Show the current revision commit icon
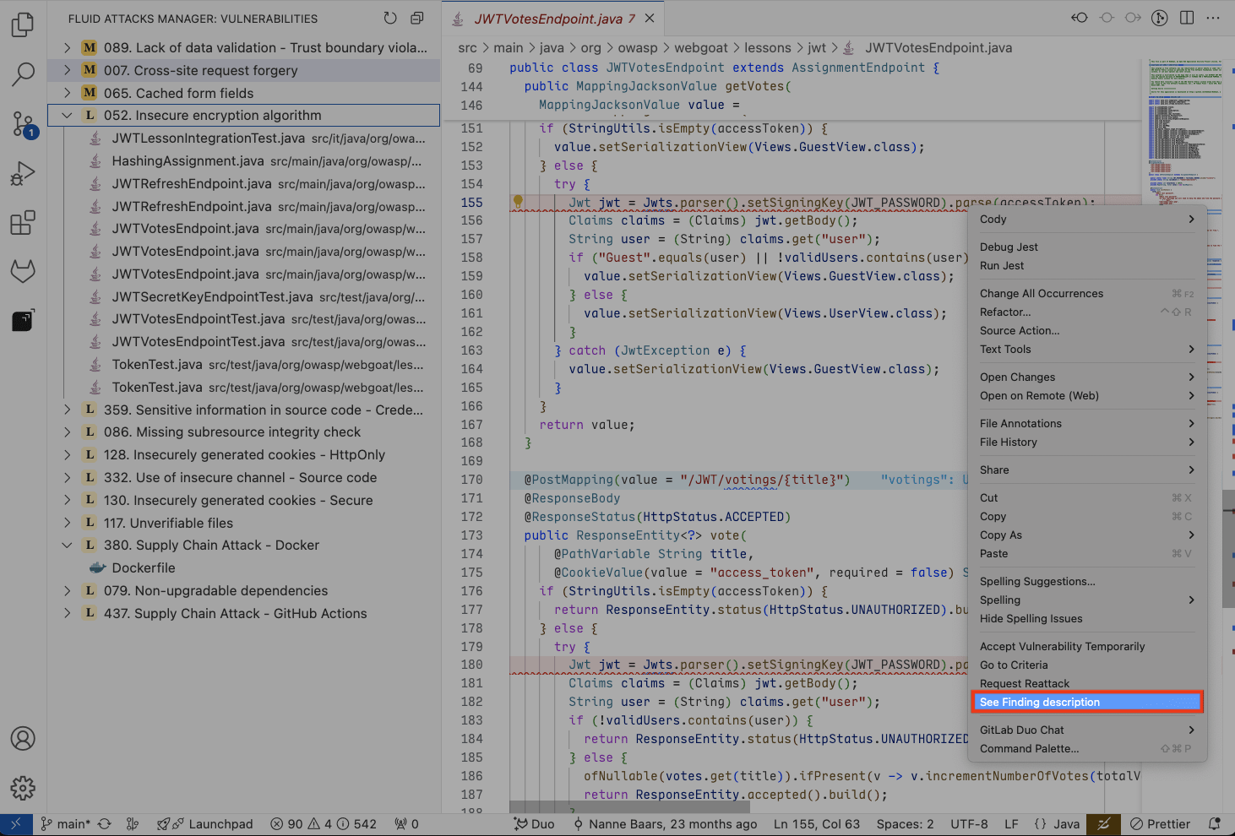 coord(1107,18)
